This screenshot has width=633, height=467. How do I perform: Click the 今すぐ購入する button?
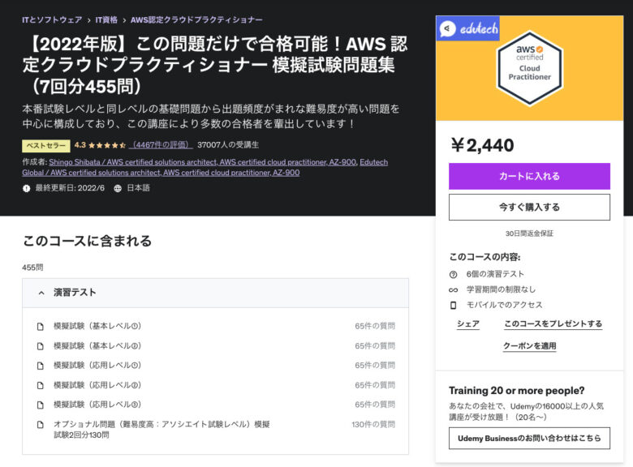[x=529, y=208]
